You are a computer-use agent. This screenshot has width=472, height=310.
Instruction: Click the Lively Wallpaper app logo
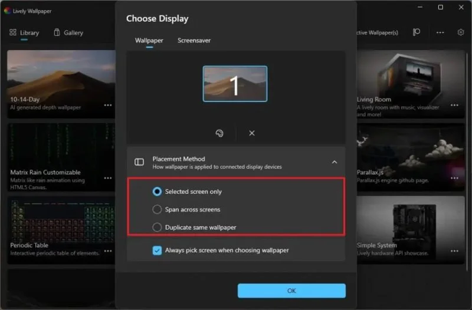pyautogui.click(x=7, y=11)
